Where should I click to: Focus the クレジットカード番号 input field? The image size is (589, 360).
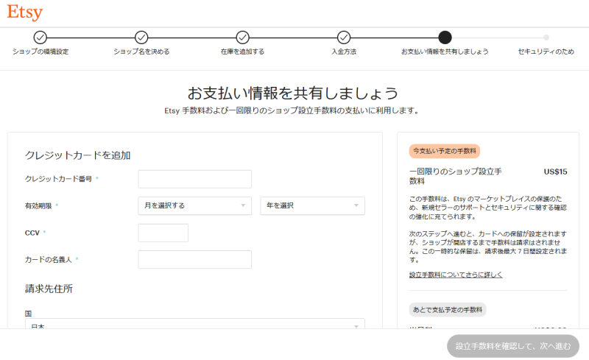[194, 179]
